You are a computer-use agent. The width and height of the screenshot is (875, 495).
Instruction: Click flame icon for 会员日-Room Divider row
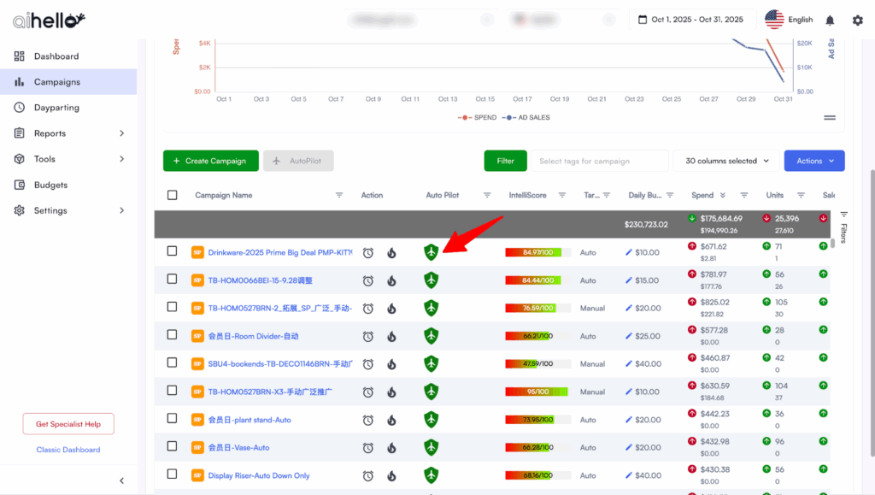point(391,336)
